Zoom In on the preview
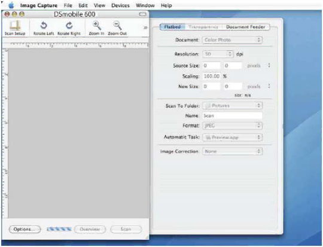The height and width of the screenshot is (247, 323). pos(97,26)
